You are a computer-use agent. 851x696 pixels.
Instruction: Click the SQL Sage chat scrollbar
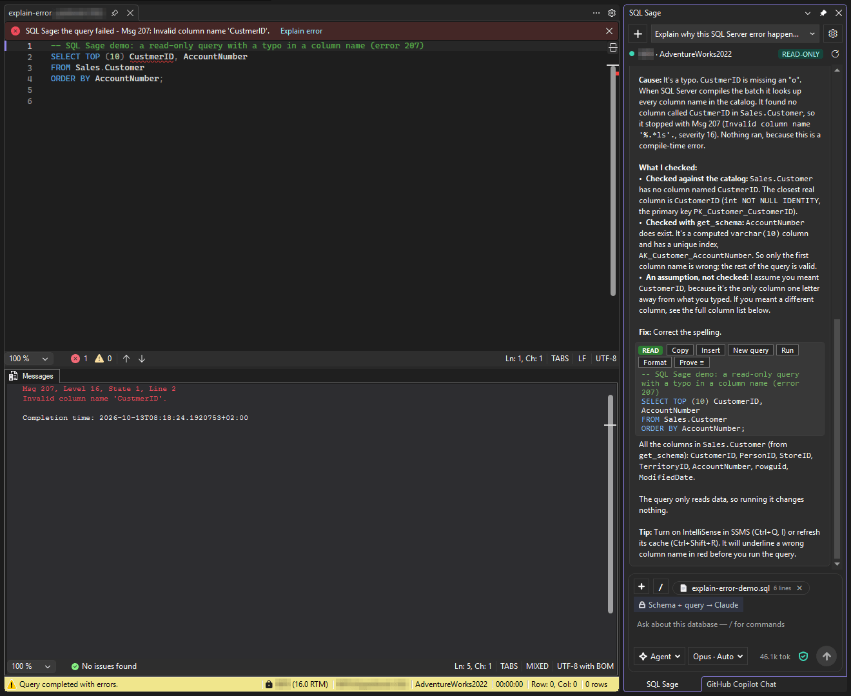point(837,439)
